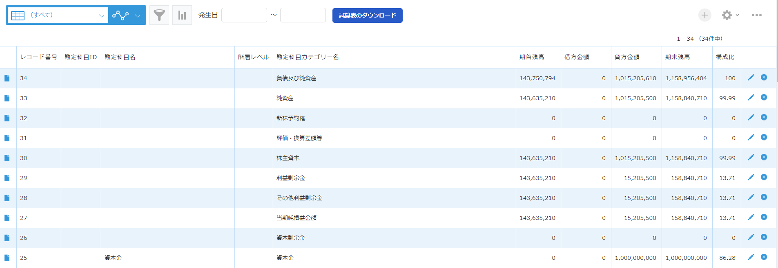Screen dimensions: 778x268
Task: Open record 34 detail document icon
Action: (7, 78)
